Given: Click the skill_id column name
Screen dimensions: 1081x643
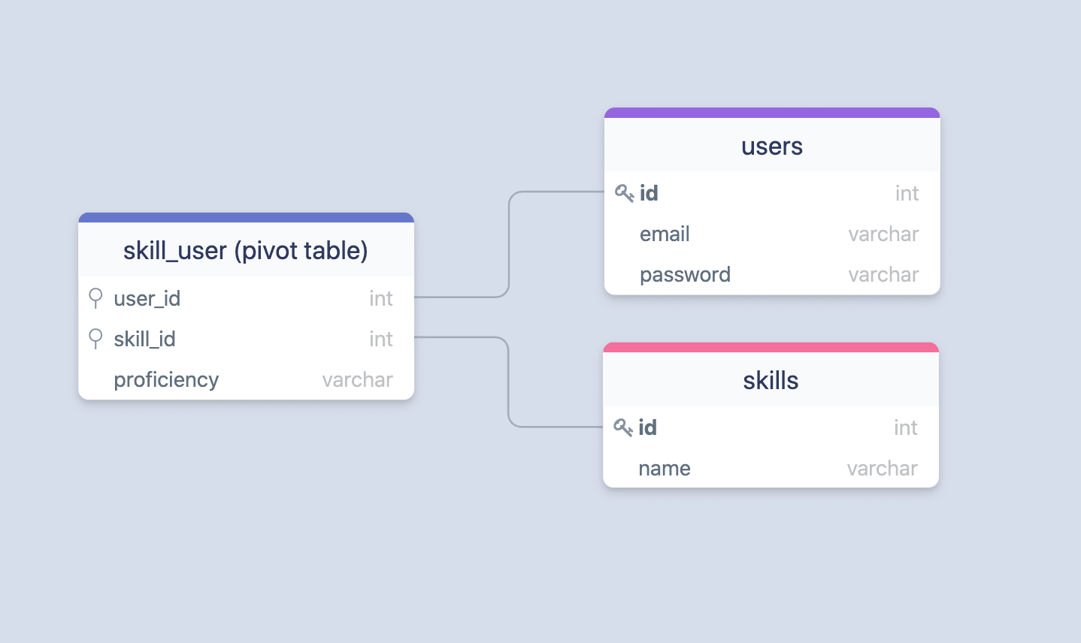Looking at the screenshot, I should click(x=144, y=340).
